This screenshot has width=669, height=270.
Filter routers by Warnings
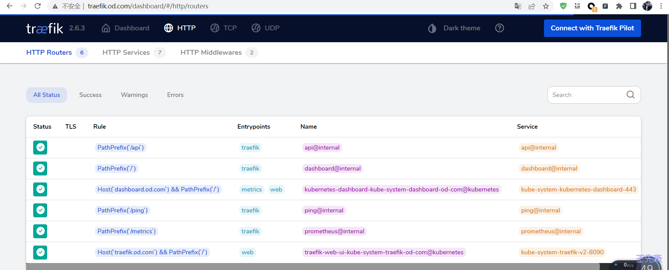(134, 95)
